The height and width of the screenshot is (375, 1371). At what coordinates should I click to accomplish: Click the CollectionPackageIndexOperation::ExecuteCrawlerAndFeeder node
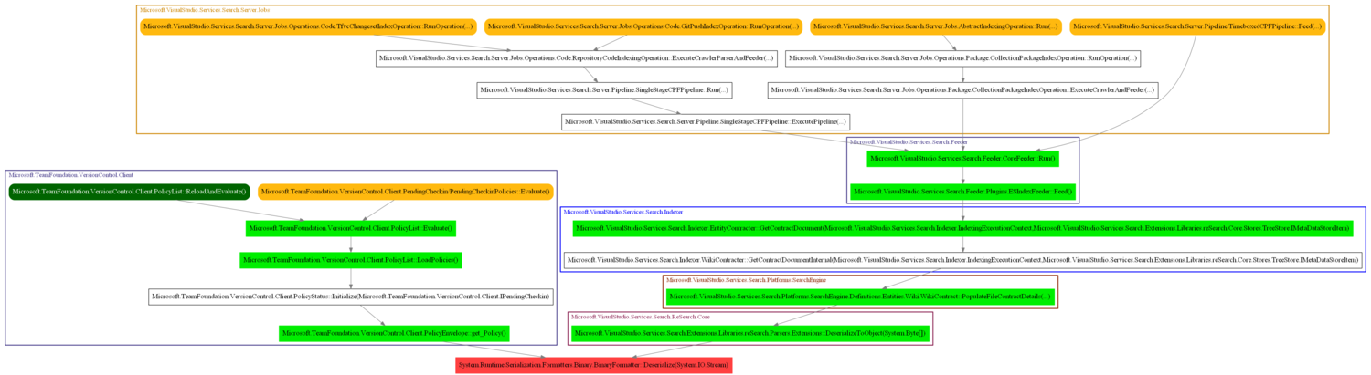click(x=963, y=90)
